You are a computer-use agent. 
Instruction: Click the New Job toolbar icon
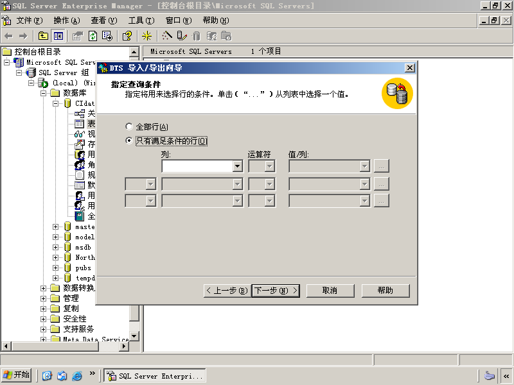226,36
